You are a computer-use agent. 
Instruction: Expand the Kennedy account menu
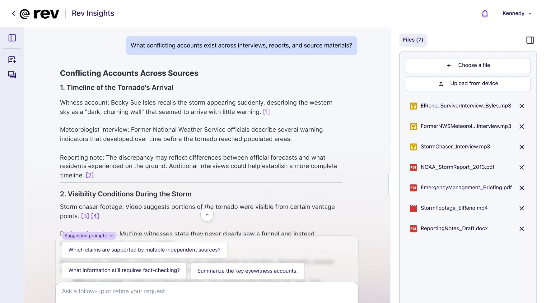click(517, 13)
